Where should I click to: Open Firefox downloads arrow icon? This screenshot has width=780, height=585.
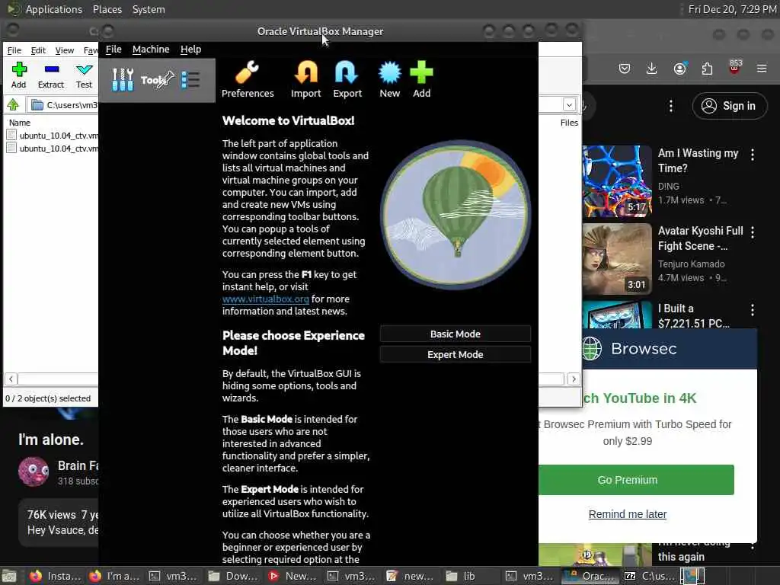pyautogui.click(x=651, y=69)
